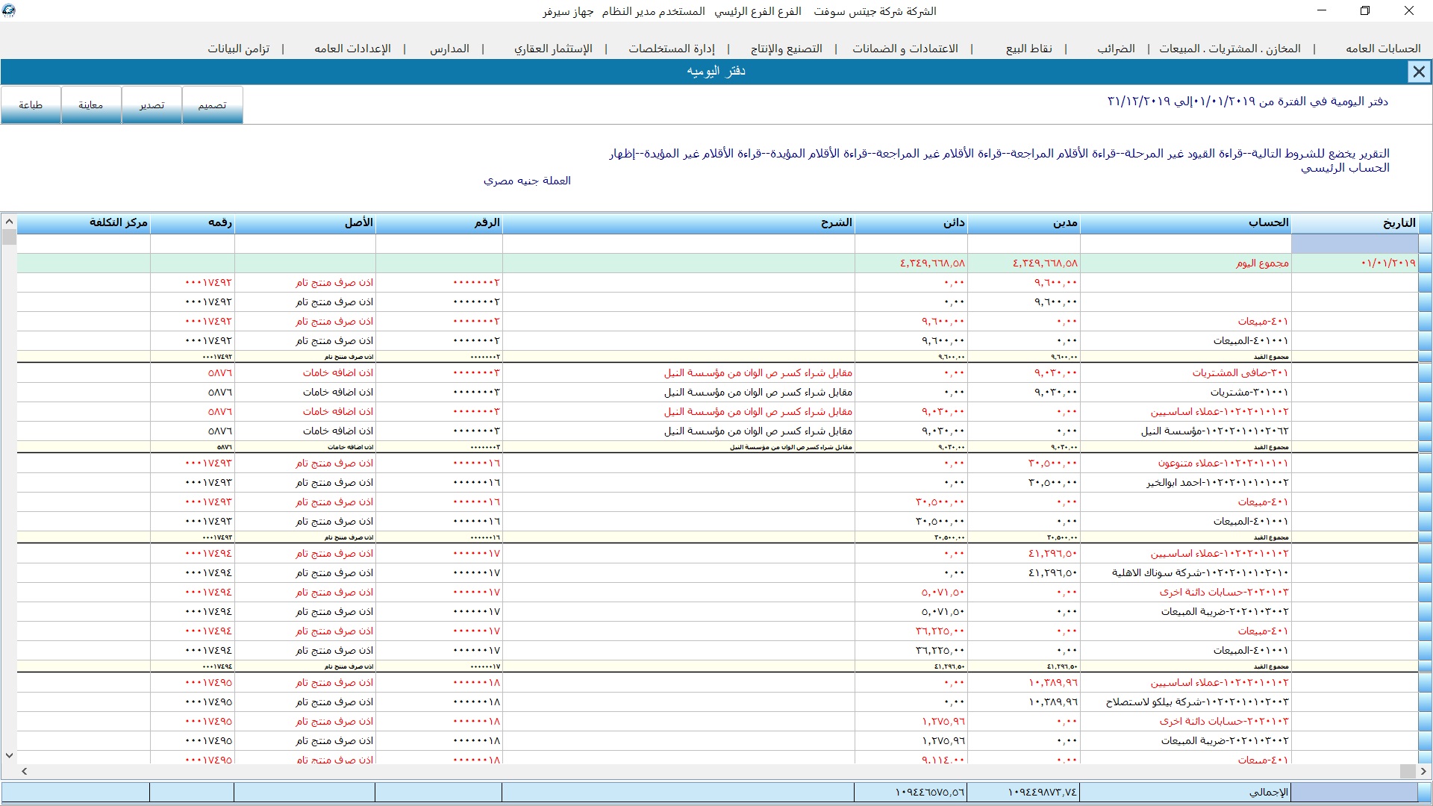Restore down the application window

1365,10
